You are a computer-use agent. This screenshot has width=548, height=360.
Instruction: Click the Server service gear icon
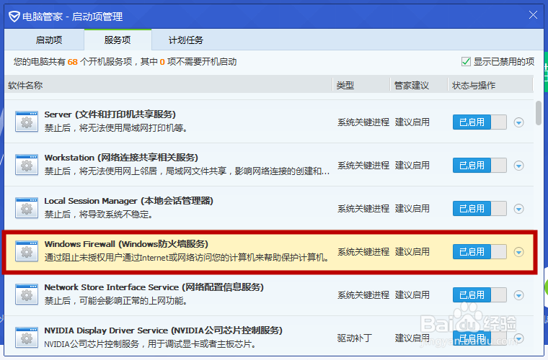point(27,122)
